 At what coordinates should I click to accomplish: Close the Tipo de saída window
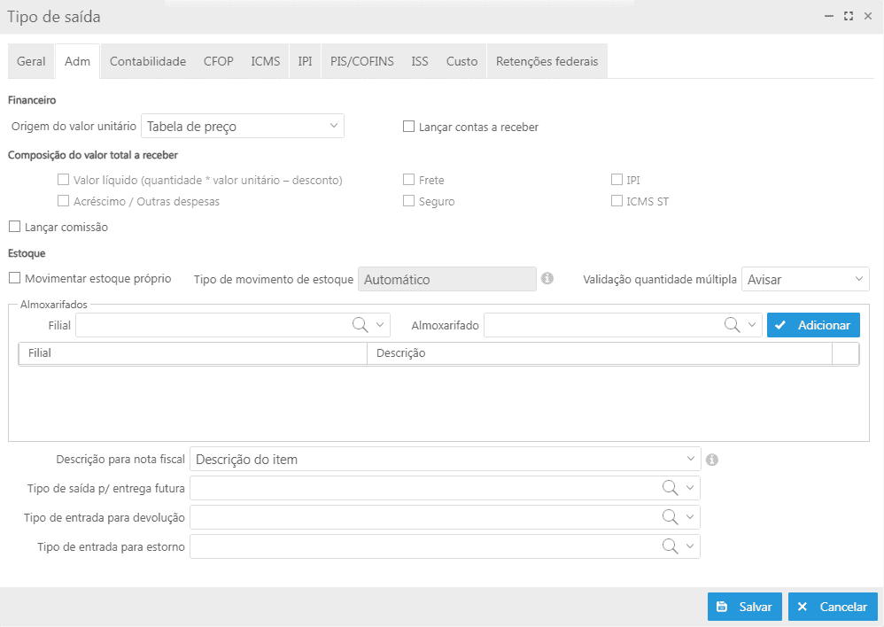coord(868,16)
